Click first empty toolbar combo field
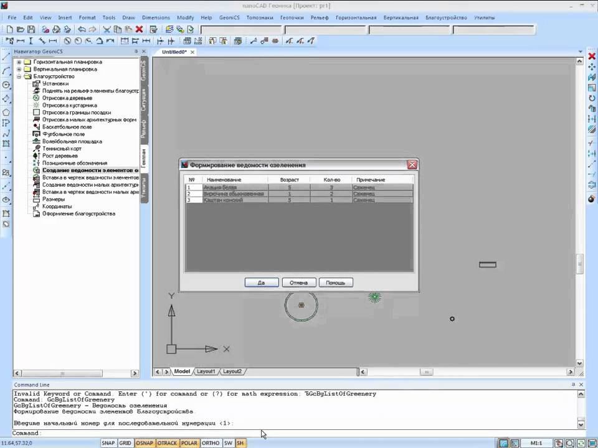598x448 pixels. tap(242, 30)
